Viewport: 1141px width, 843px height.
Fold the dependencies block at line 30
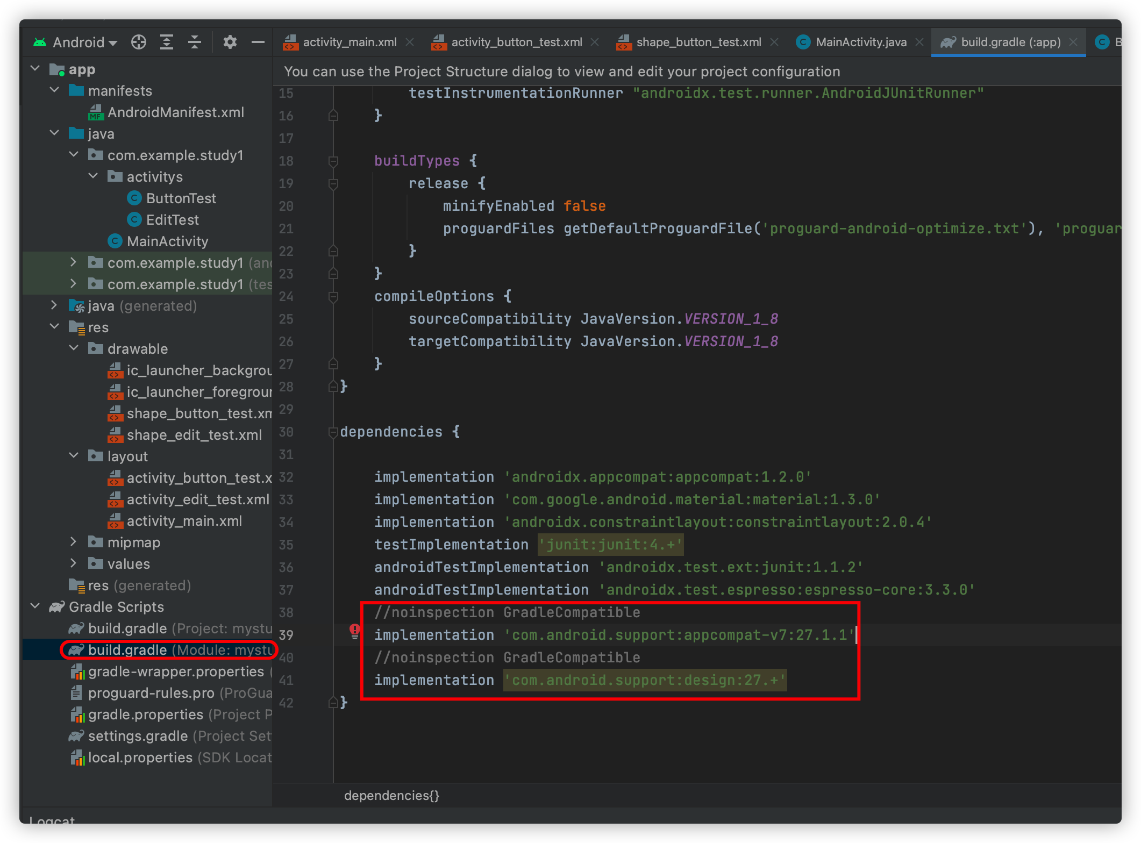pyautogui.click(x=333, y=432)
